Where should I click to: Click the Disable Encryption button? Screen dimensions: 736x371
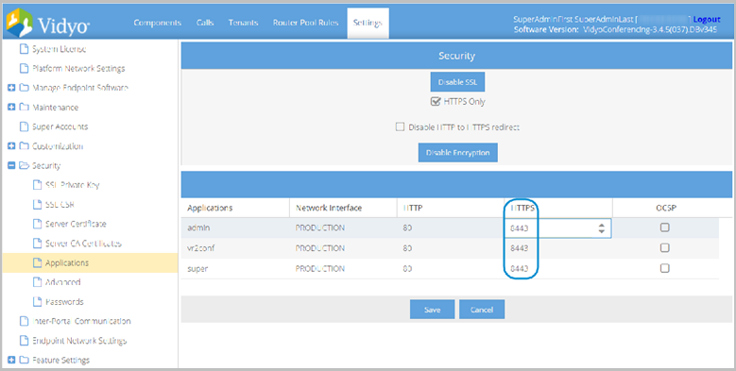coord(457,152)
